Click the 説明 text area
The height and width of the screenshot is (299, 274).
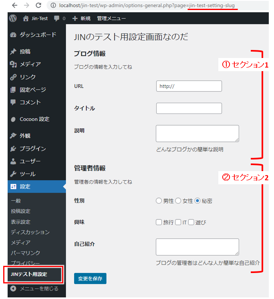point(197,134)
